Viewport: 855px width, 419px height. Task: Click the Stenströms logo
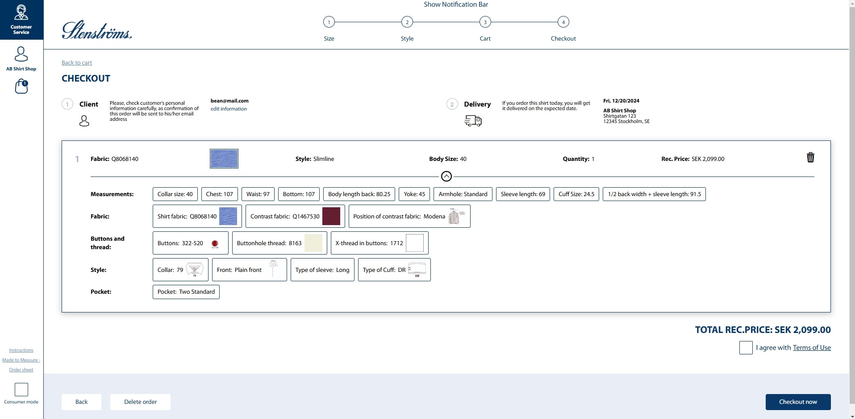click(96, 30)
